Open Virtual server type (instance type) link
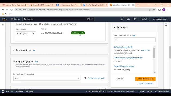This screenshot has height=96, width=171. tap(128, 58)
